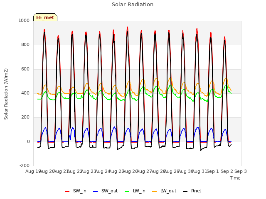Click the Aug 30 x-axis label
This screenshot has height=199, width=266.
tap(186, 171)
